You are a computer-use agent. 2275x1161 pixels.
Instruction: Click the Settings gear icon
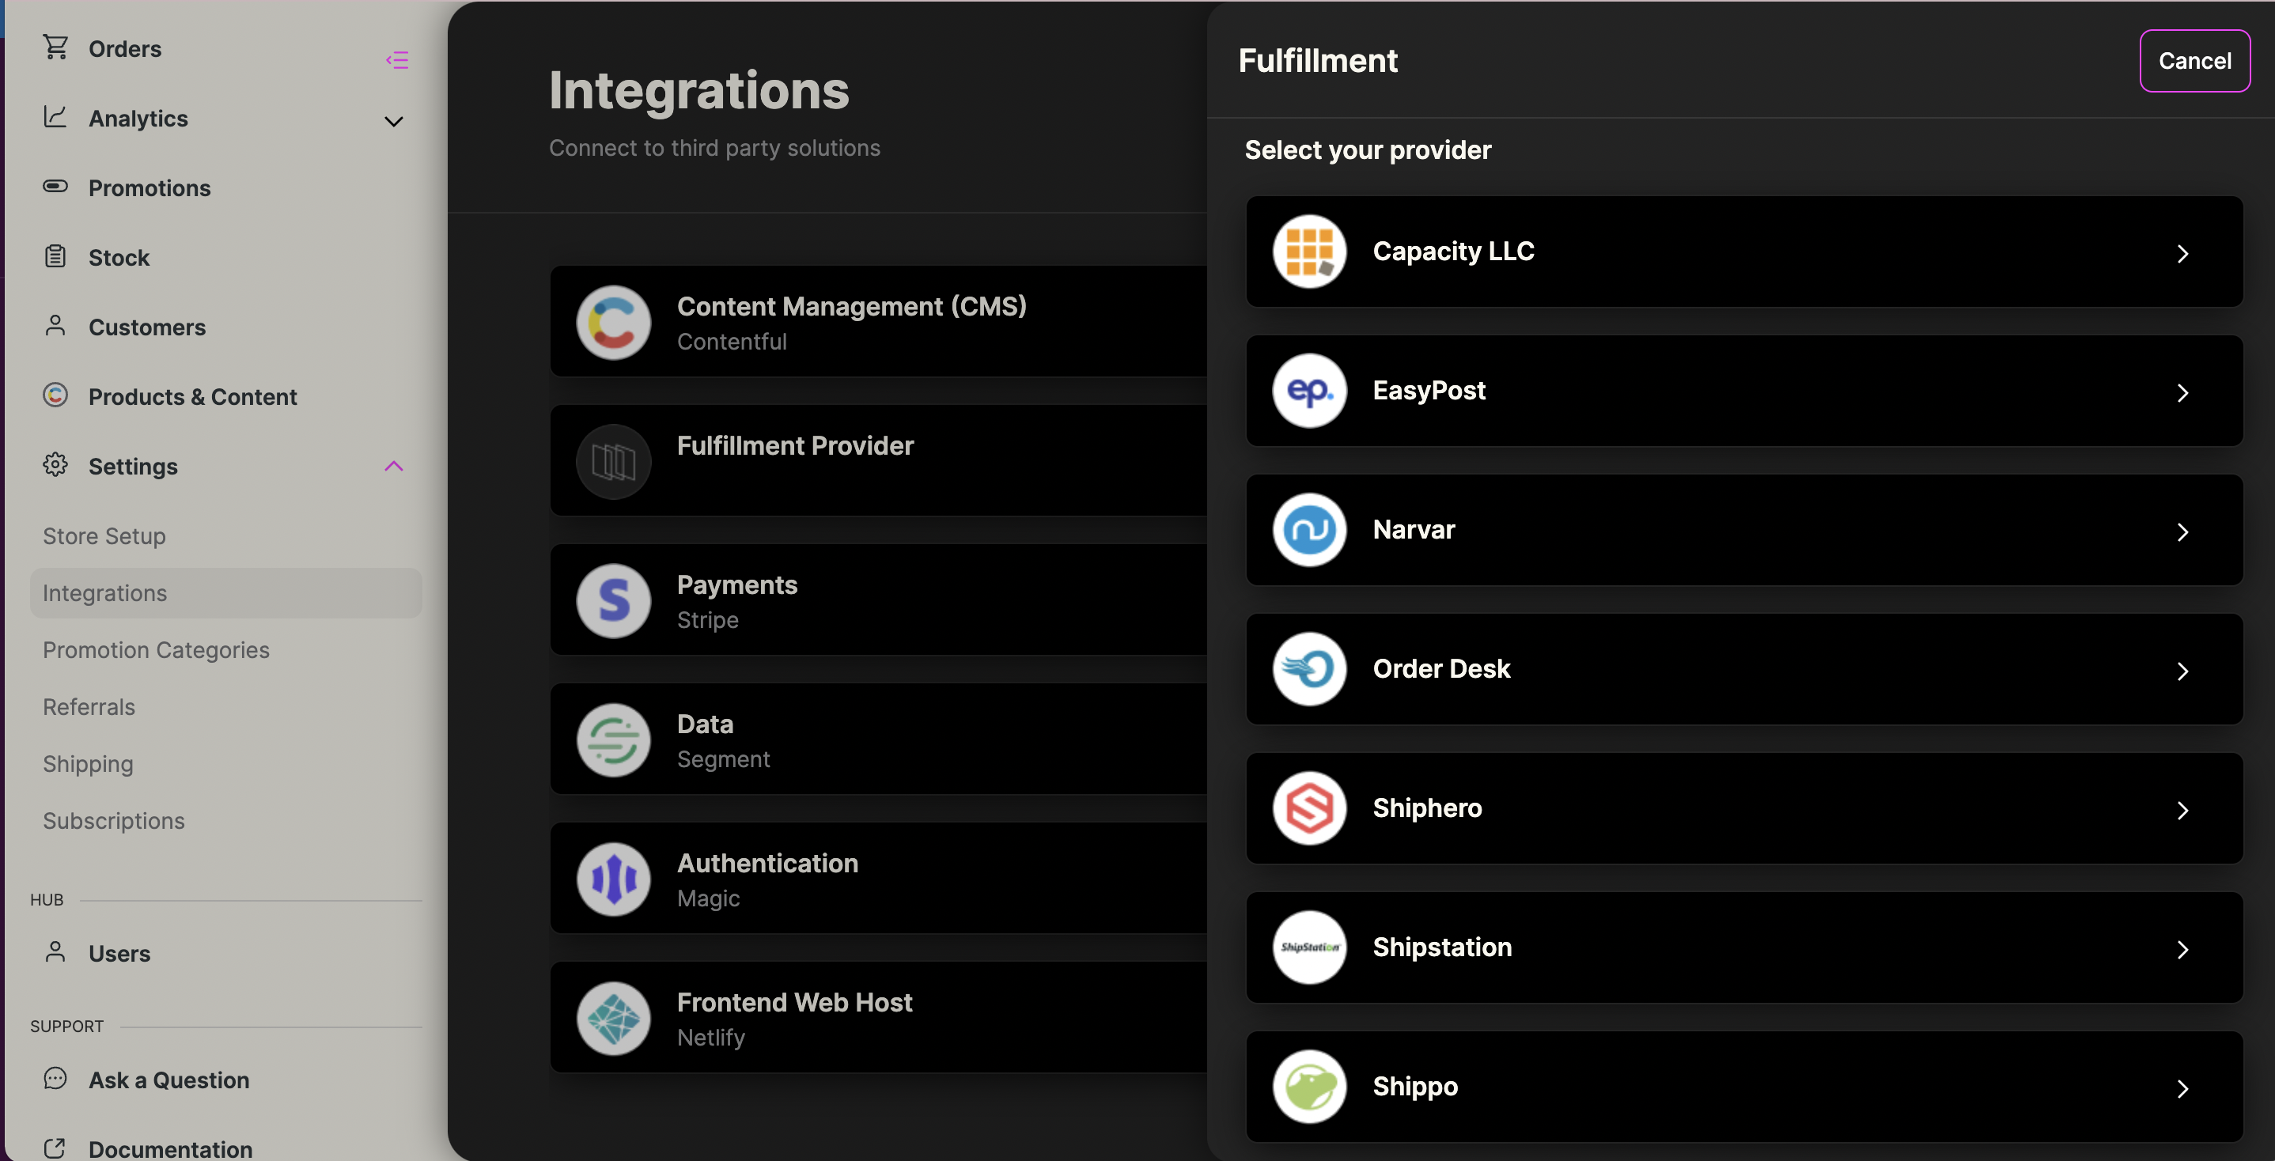(x=55, y=464)
